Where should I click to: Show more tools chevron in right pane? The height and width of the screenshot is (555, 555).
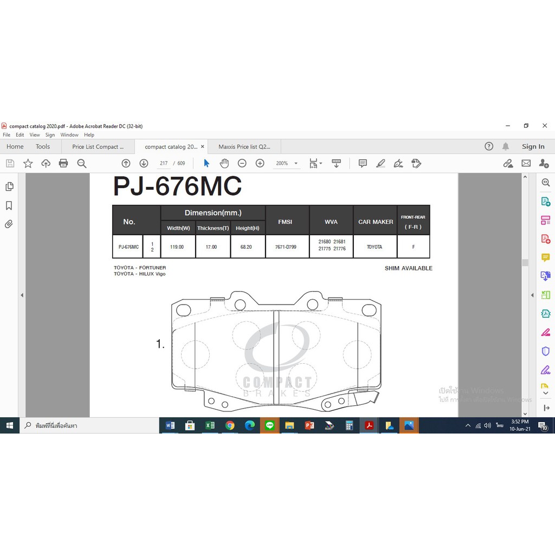click(x=545, y=393)
